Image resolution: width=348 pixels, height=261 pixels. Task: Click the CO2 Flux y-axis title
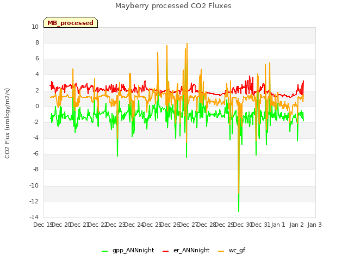[x=7, y=123]
